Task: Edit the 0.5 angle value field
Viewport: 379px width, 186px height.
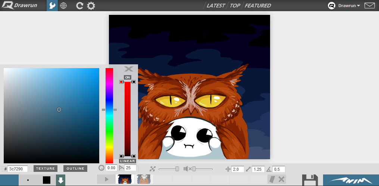Action: click(x=279, y=169)
